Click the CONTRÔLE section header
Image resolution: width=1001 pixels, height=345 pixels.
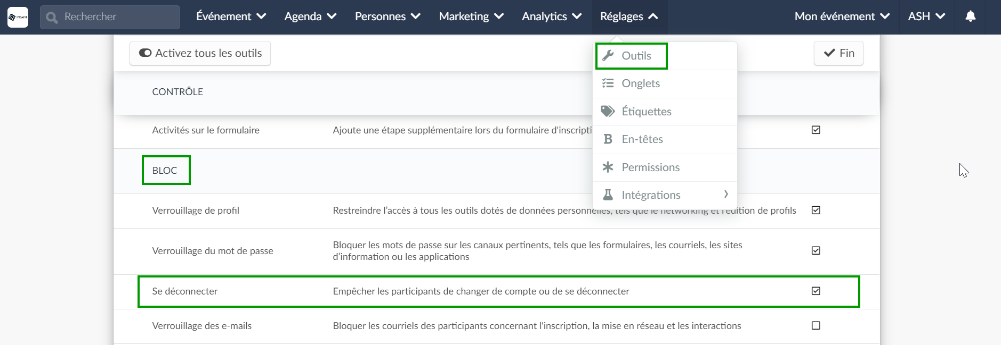tap(177, 92)
